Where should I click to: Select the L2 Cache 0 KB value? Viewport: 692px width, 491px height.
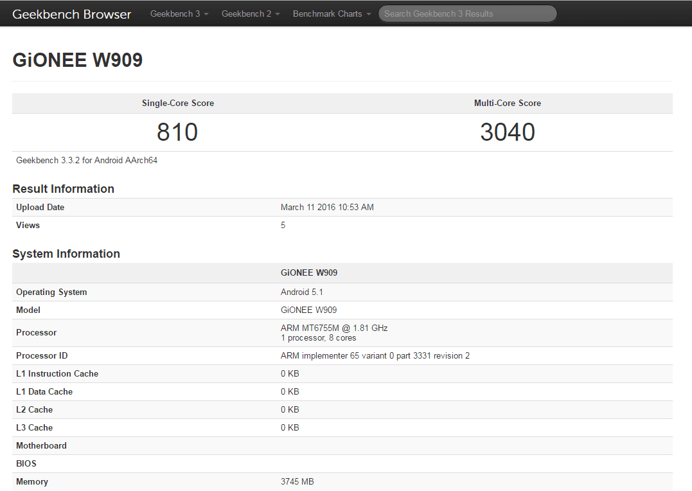(290, 410)
